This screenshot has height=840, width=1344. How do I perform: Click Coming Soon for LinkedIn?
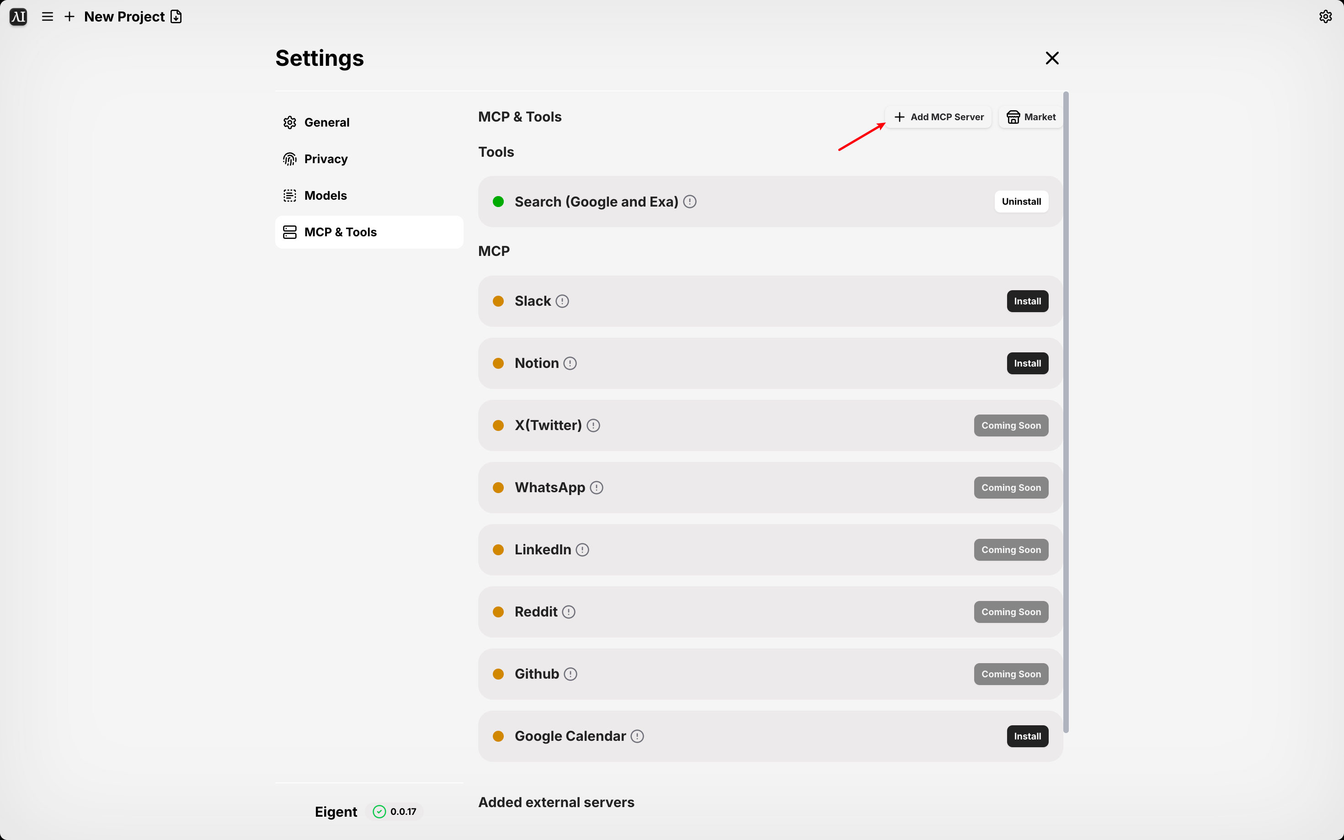(x=1011, y=550)
